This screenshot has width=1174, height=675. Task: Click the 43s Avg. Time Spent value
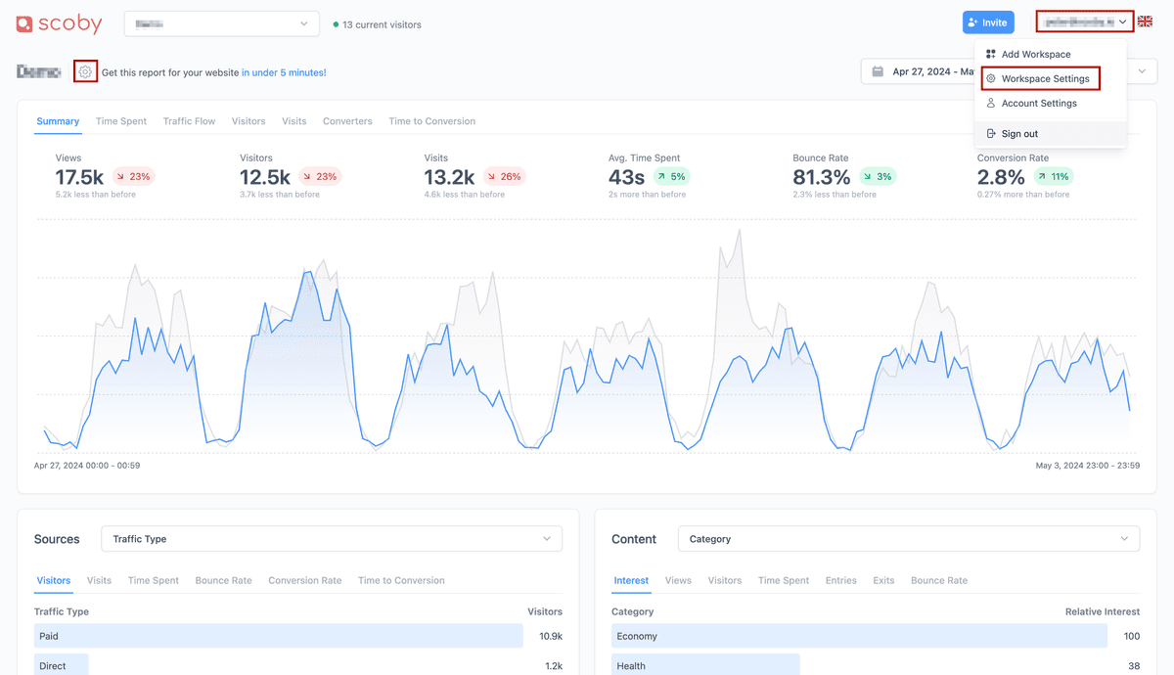pos(626,177)
